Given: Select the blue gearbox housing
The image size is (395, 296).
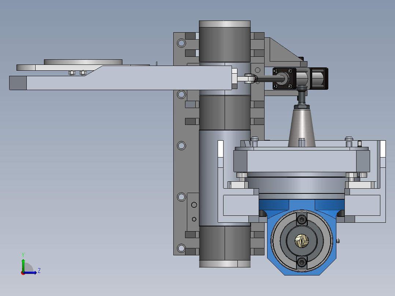Looking at the screenshot, I should 302,237.
